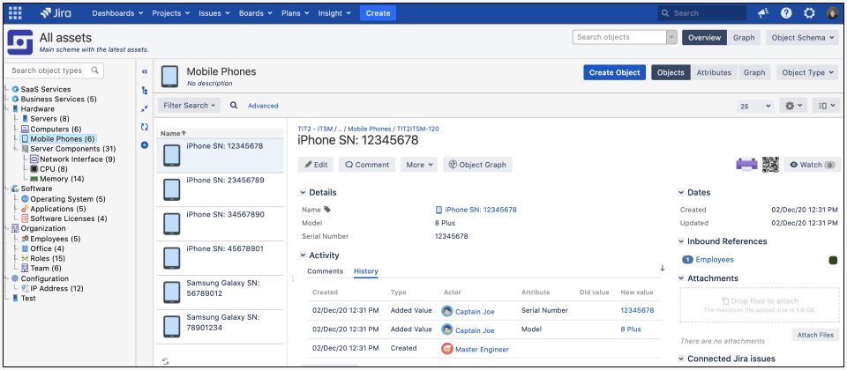Open the view layout dropdown
The image size is (847, 370).
point(827,107)
